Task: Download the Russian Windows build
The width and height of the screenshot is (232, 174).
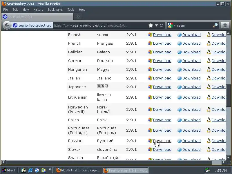Action: tap(162, 141)
